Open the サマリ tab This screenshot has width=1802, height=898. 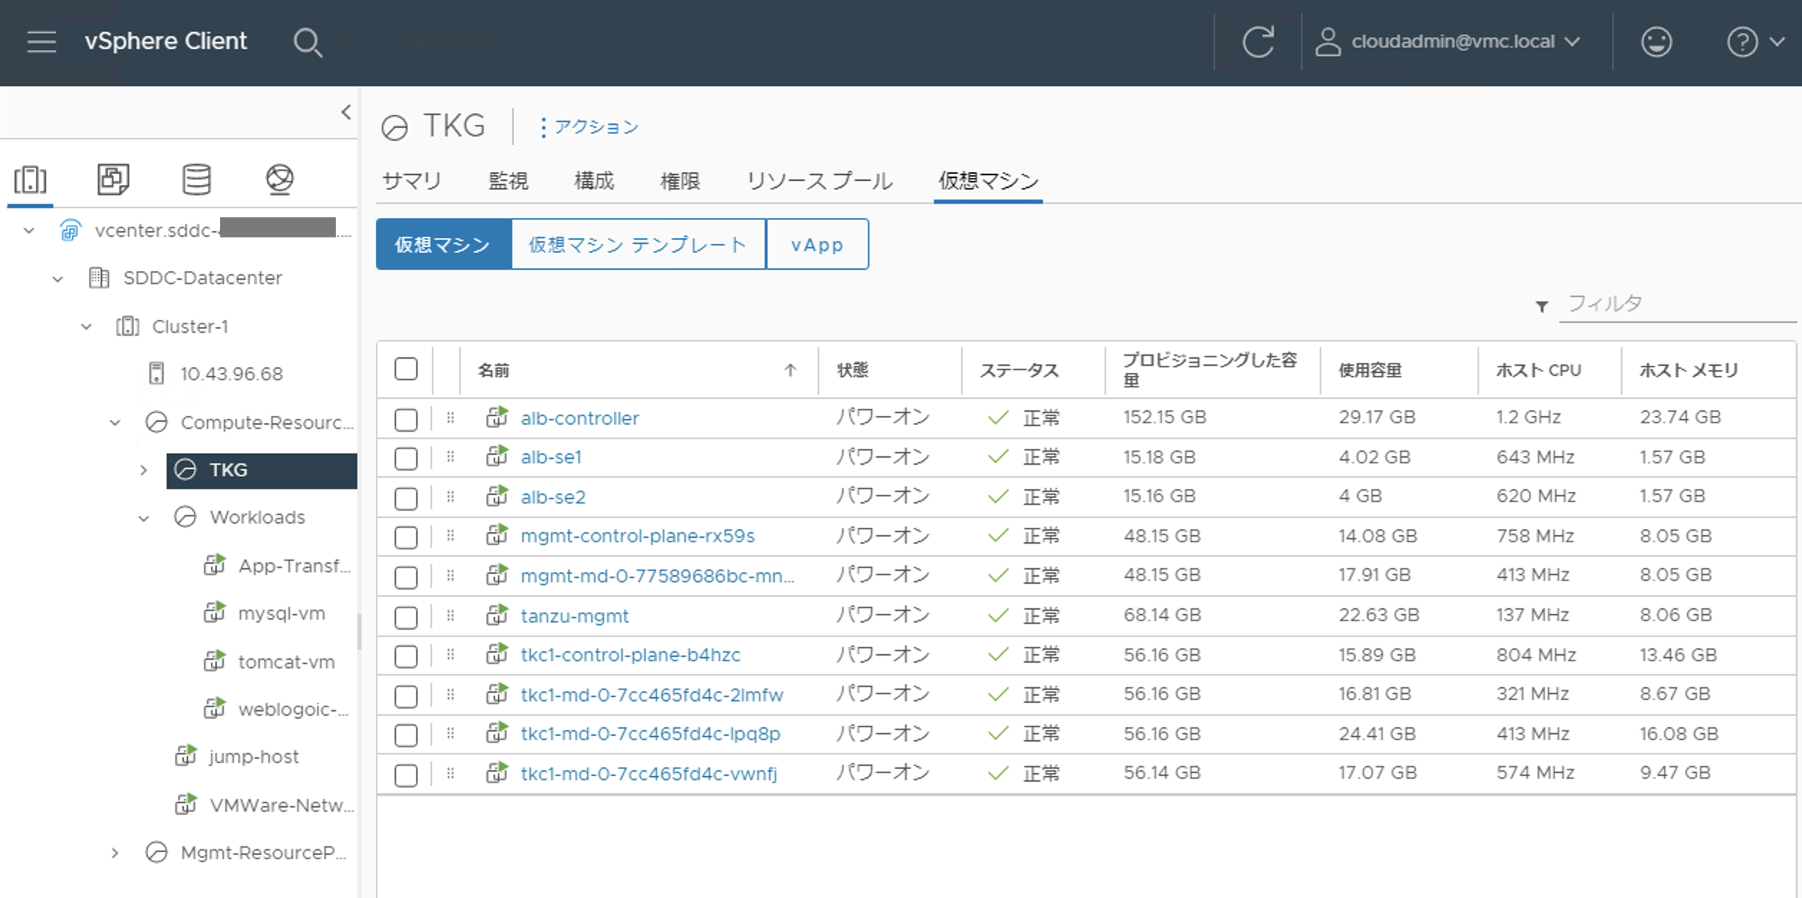click(412, 181)
